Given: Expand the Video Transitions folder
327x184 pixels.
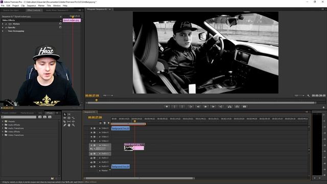Looking at the screenshot, I should (3, 135).
